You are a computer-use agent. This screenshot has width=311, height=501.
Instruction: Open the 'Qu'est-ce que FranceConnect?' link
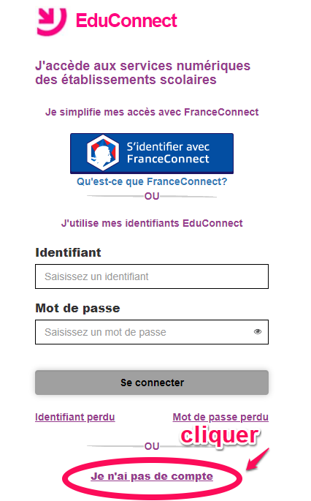[152, 181]
